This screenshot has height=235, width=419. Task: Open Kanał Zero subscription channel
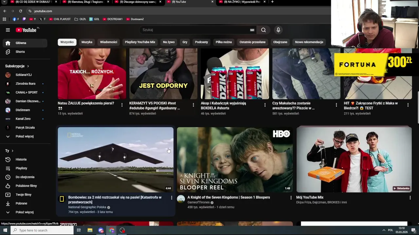(x=25, y=119)
